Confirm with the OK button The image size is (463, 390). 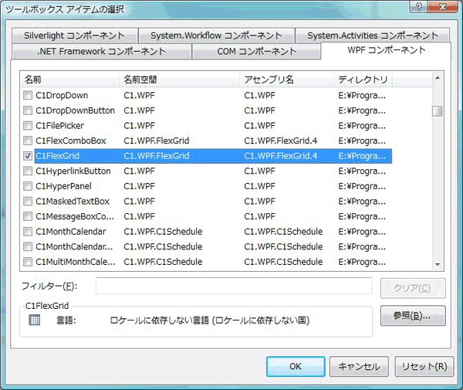(x=296, y=366)
